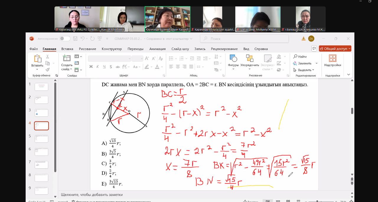Open the Упорядочить arrange tool
This screenshot has width=378, height=202.
click(250, 59)
